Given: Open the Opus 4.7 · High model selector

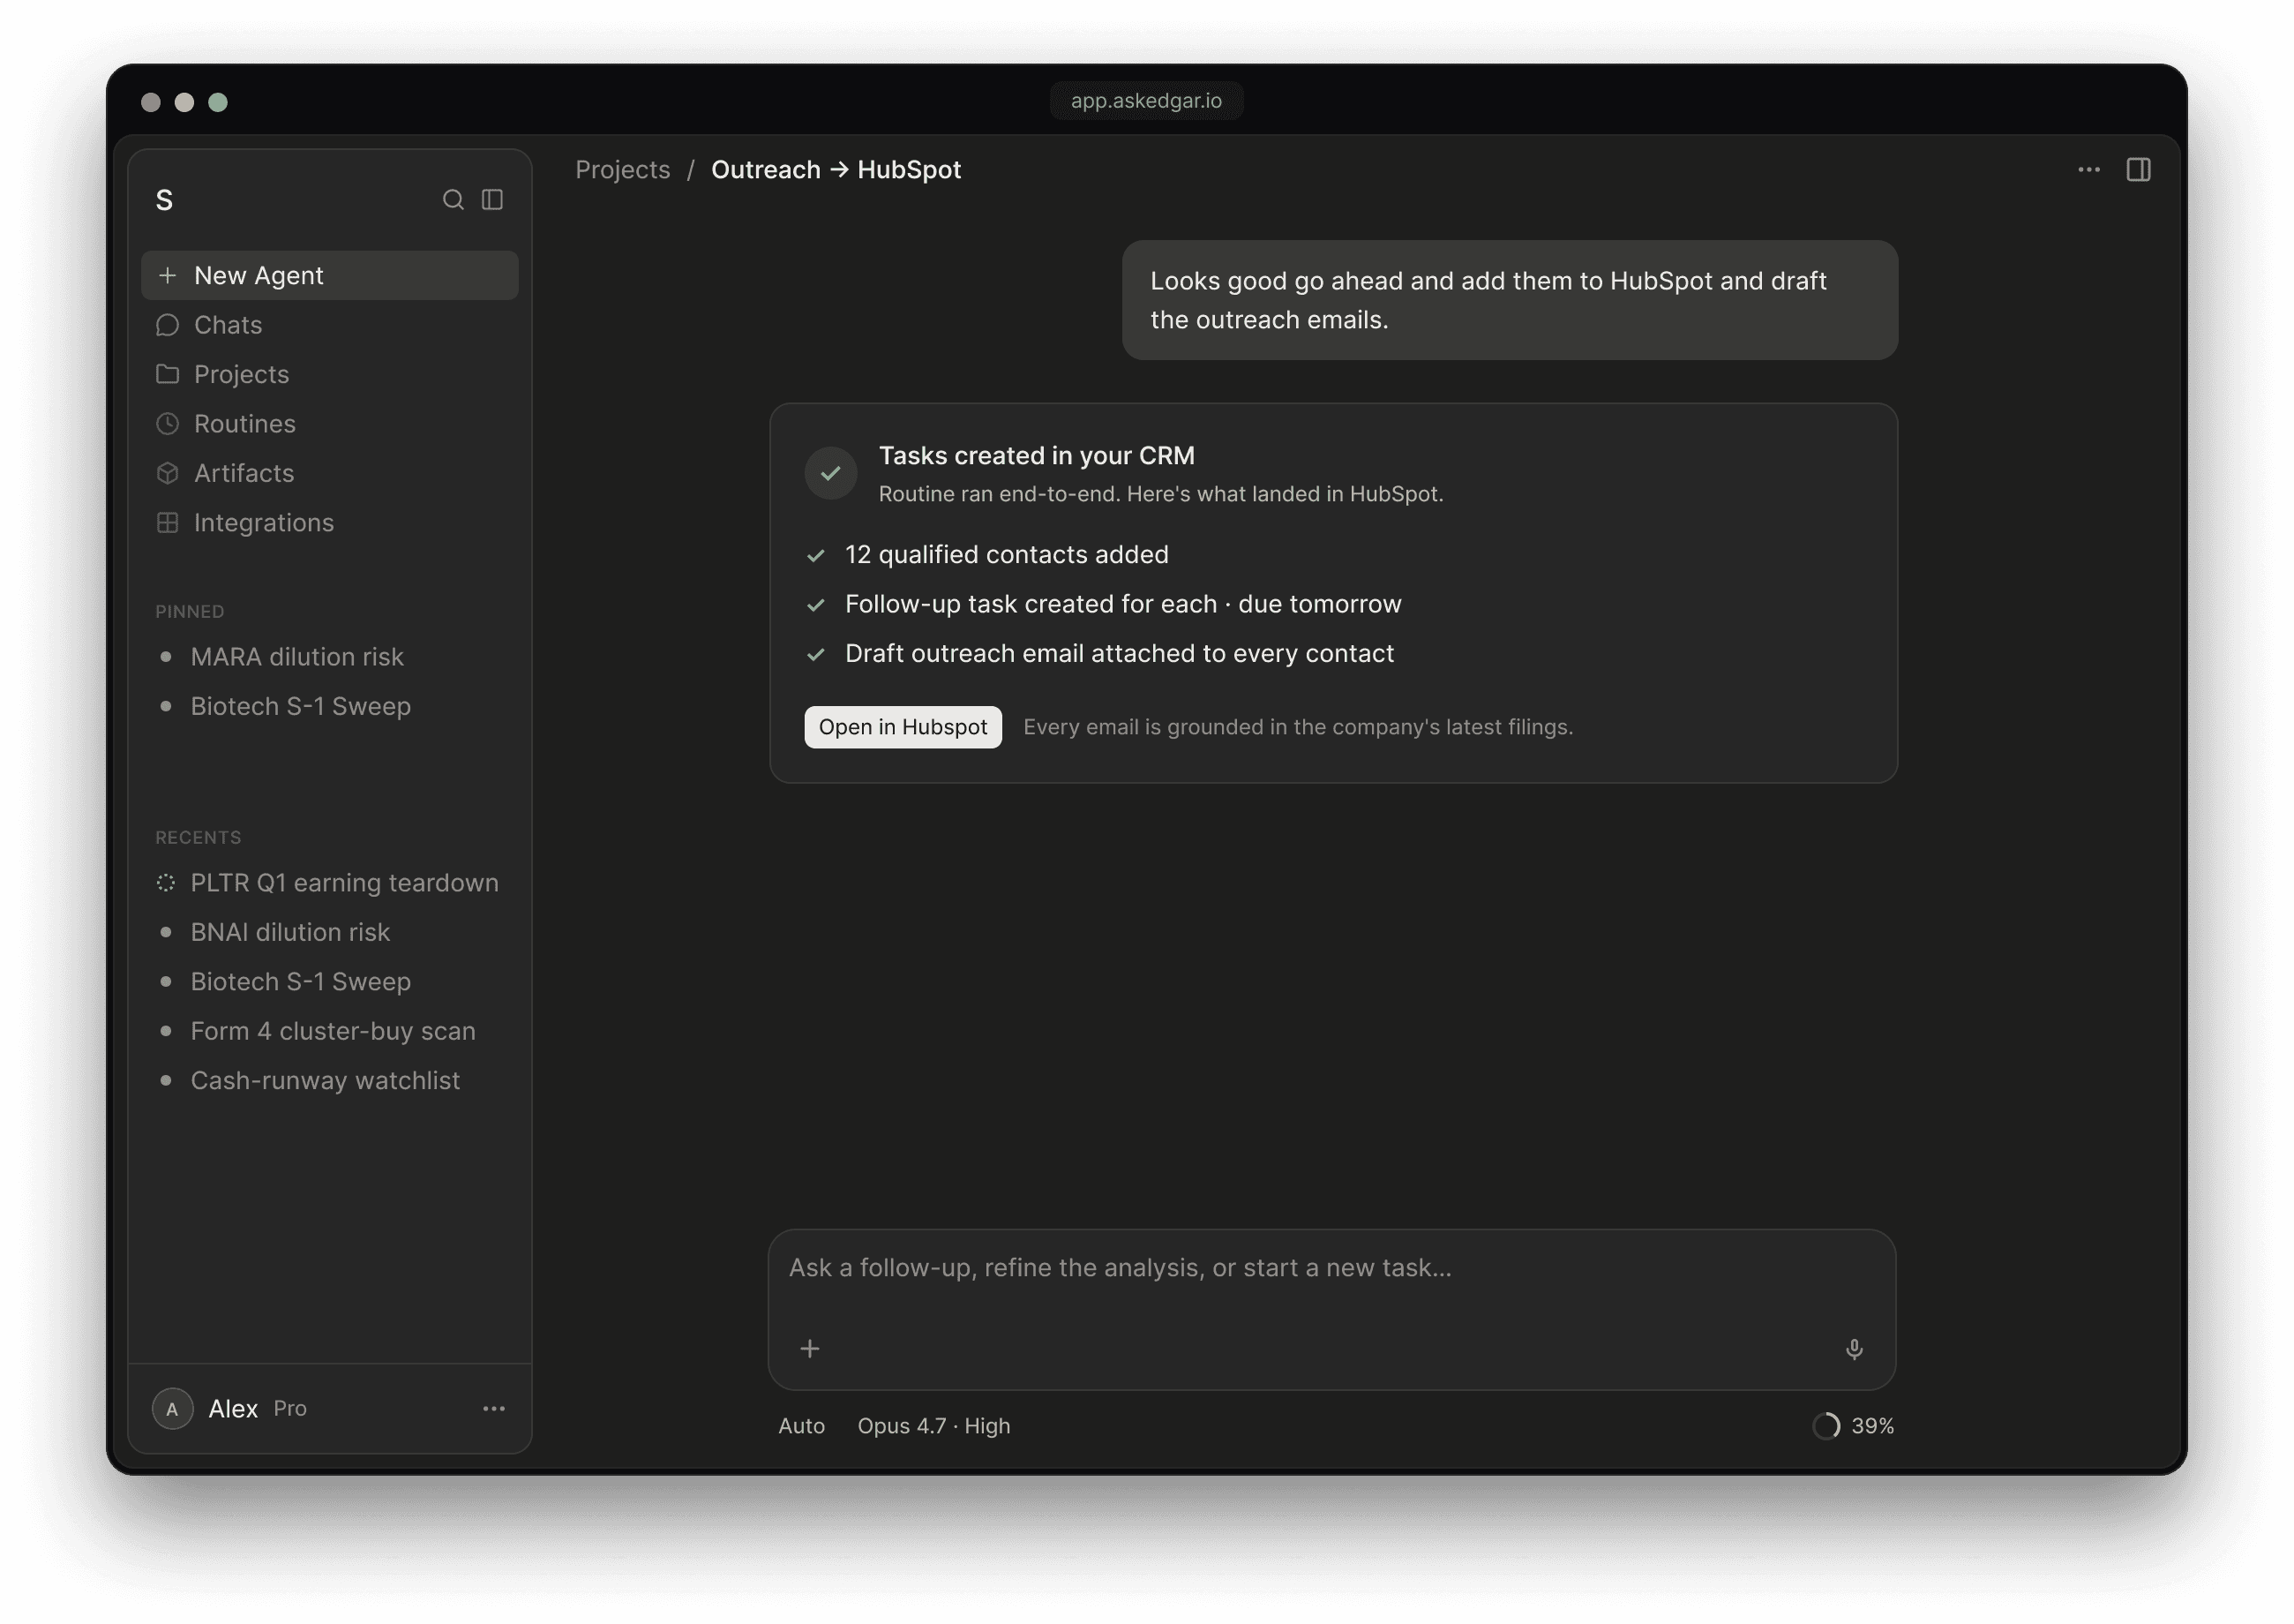Looking at the screenshot, I should click(933, 1426).
